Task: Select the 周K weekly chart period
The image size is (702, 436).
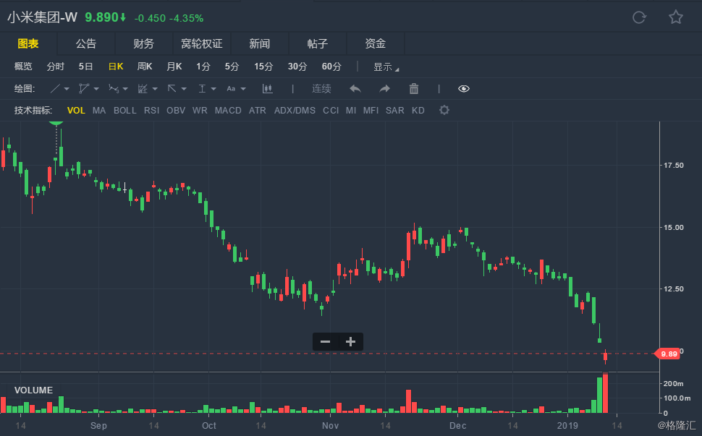Action: [145, 67]
